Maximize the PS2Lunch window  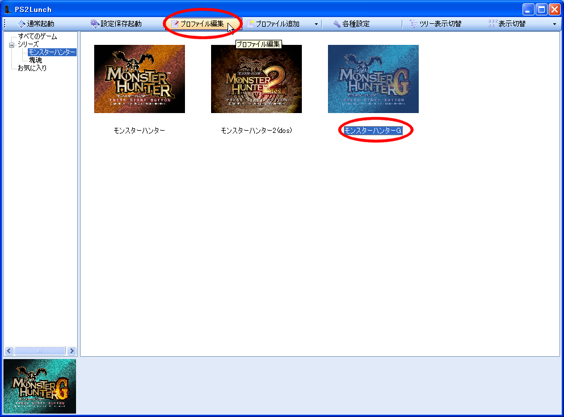pyautogui.click(x=541, y=9)
